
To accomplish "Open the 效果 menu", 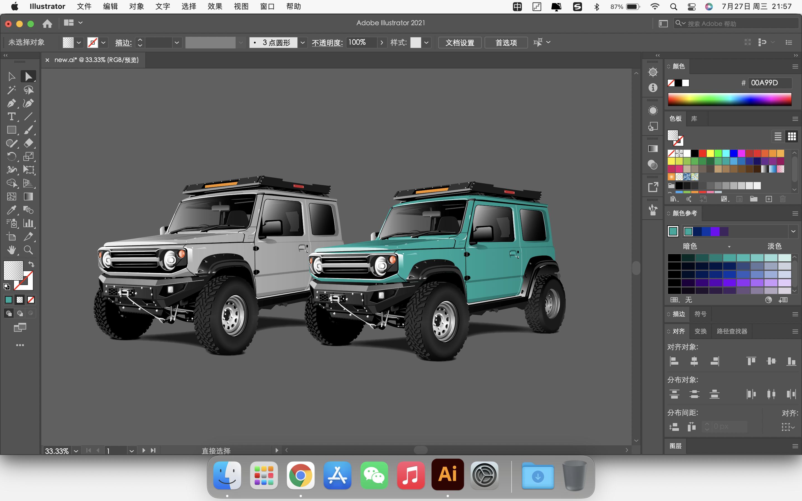I will coord(215,6).
